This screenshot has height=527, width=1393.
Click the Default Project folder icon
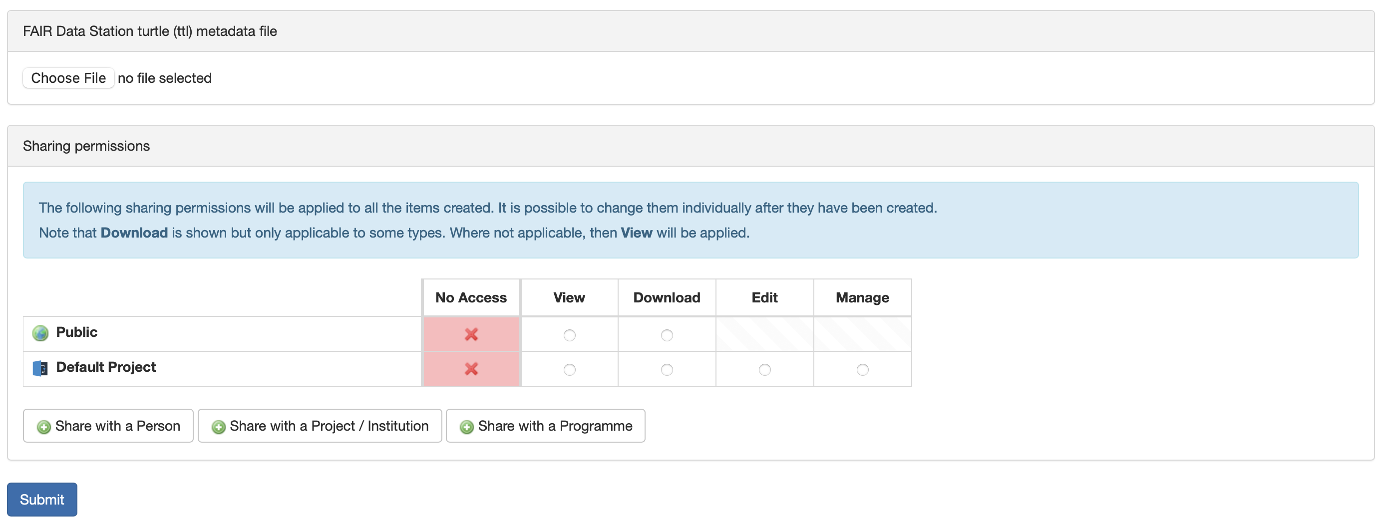click(x=40, y=369)
